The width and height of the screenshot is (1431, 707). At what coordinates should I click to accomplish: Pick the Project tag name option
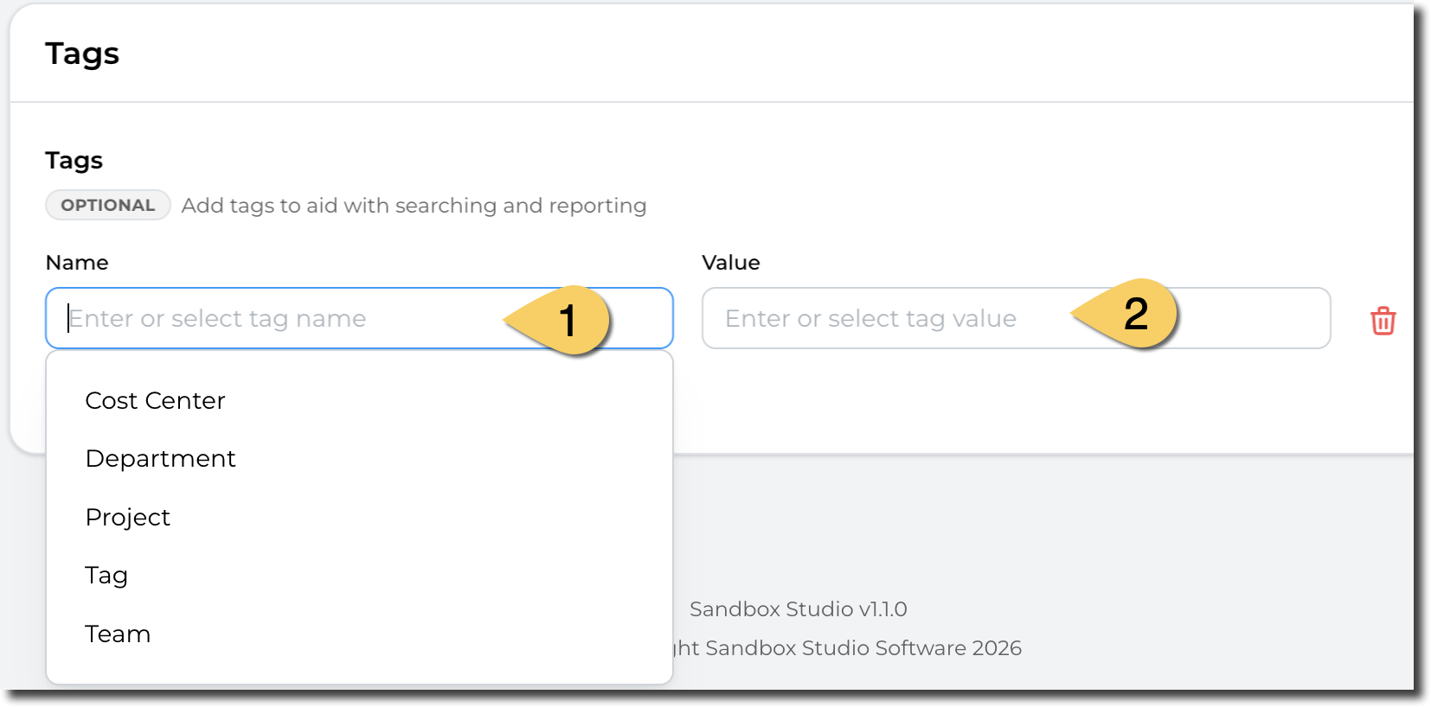pyautogui.click(x=127, y=517)
